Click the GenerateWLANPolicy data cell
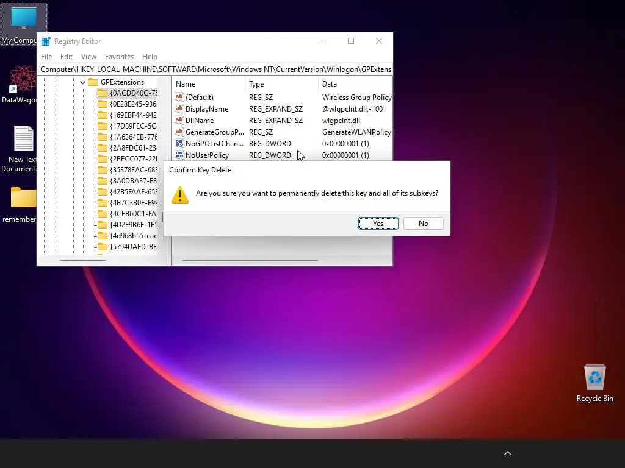This screenshot has height=468, width=625. click(x=356, y=132)
